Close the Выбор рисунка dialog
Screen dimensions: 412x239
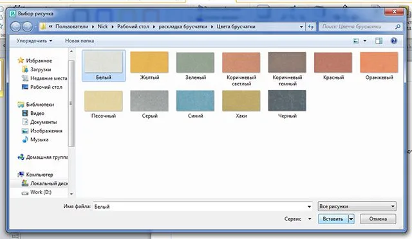click(394, 12)
